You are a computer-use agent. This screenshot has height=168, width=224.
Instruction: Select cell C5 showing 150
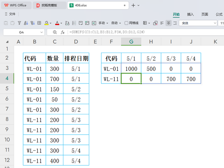[x=55, y=89]
